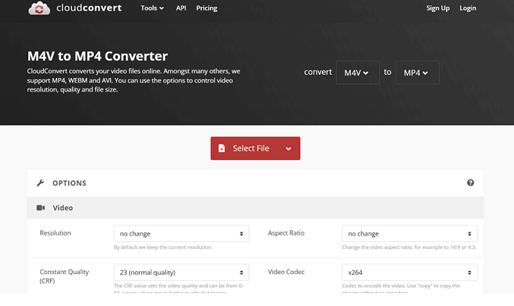Screen dimensions: 514x306
Task: Click the Select File button
Action: 255,148
